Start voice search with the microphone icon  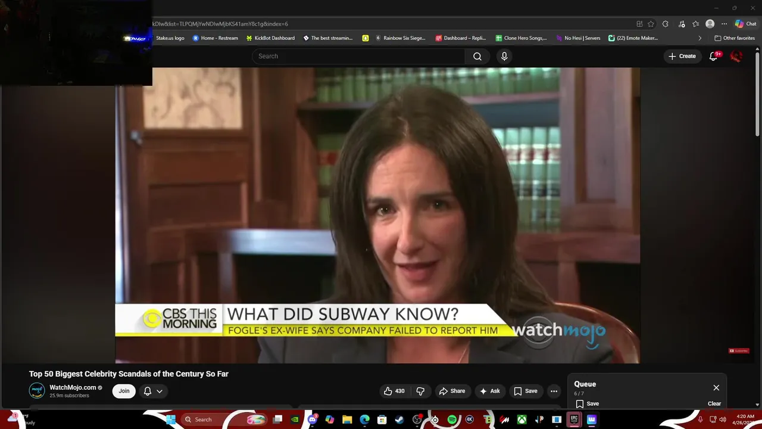(x=504, y=56)
